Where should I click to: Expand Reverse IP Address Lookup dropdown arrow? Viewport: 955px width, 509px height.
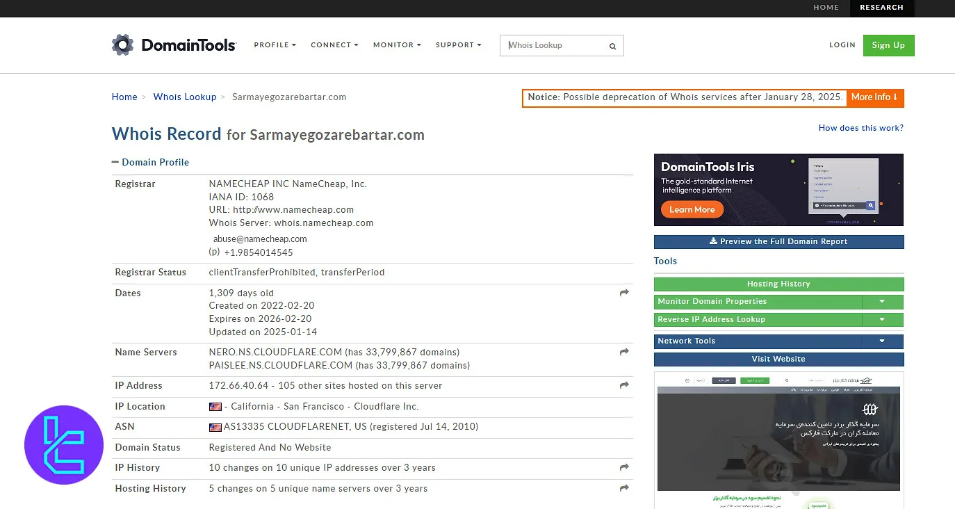tap(881, 320)
